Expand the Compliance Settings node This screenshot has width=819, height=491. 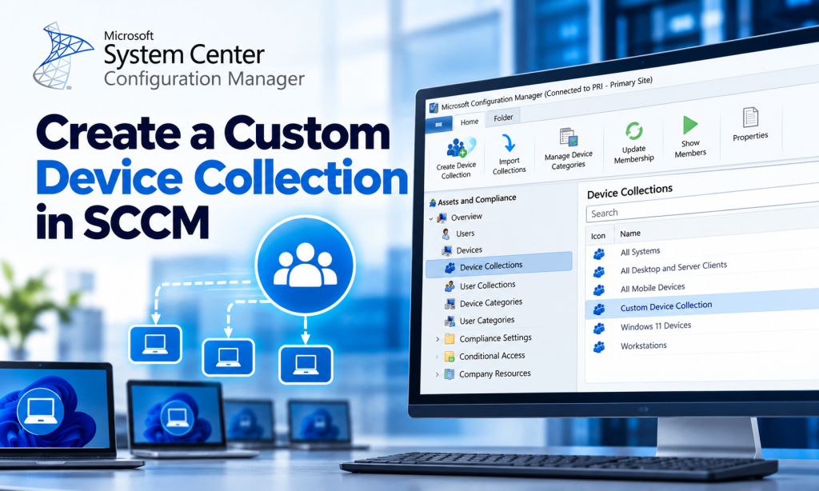point(437,340)
